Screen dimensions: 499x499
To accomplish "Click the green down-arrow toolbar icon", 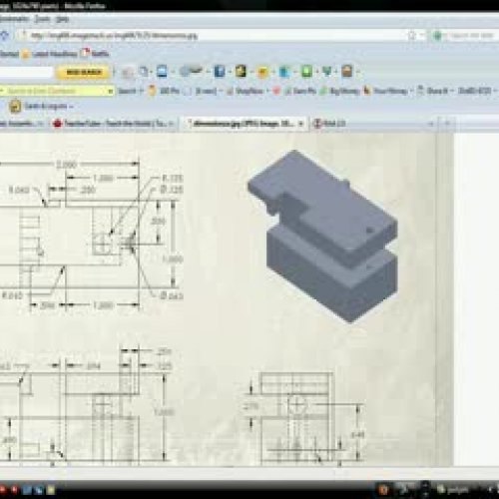I will click(x=327, y=72).
